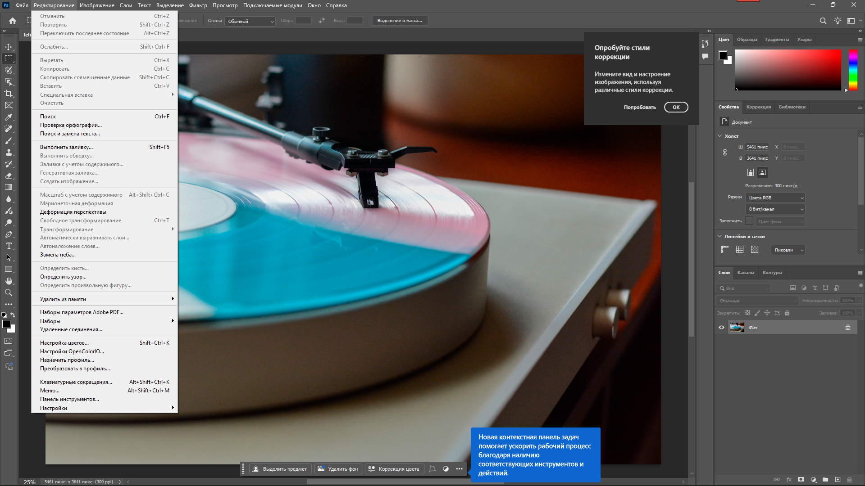Screen dimensions: 865x486
Task: Click Выделить предмет button
Action: point(280,469)
